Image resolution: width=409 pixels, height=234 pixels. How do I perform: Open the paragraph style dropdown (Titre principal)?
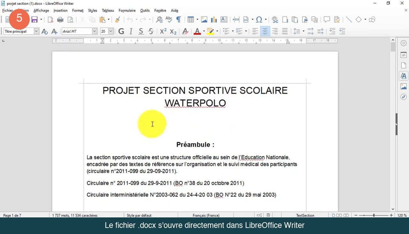coord(36,31)
